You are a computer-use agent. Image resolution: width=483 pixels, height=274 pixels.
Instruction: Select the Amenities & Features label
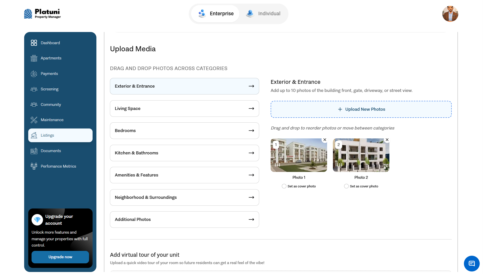click(136, 175)
